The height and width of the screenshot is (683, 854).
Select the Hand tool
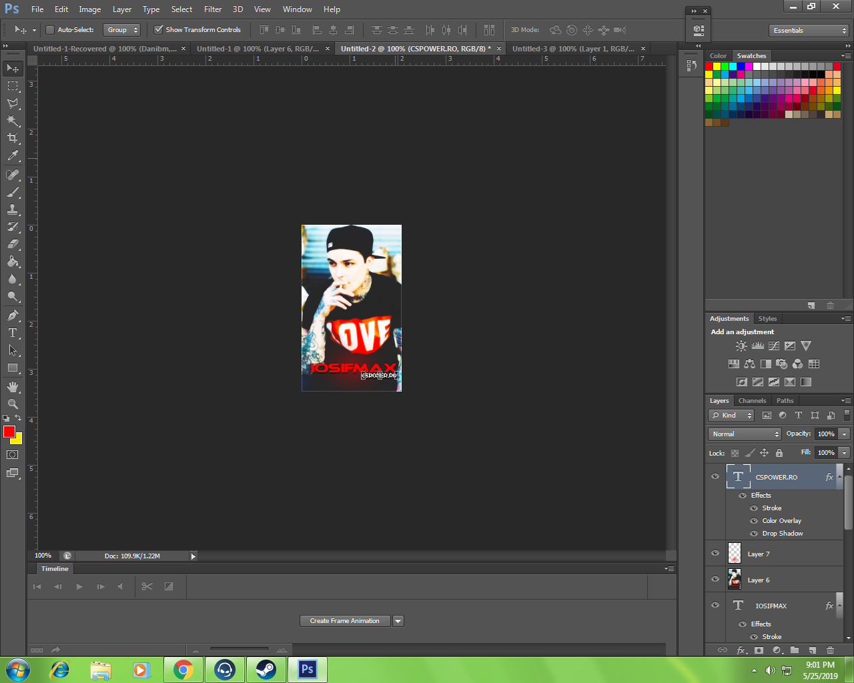tap(13, 387)
